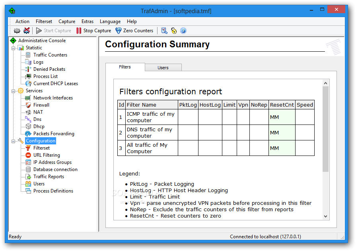Collapse the Services tree node
The width and height of the screenshot is (356, 251).
pos(14,91)
